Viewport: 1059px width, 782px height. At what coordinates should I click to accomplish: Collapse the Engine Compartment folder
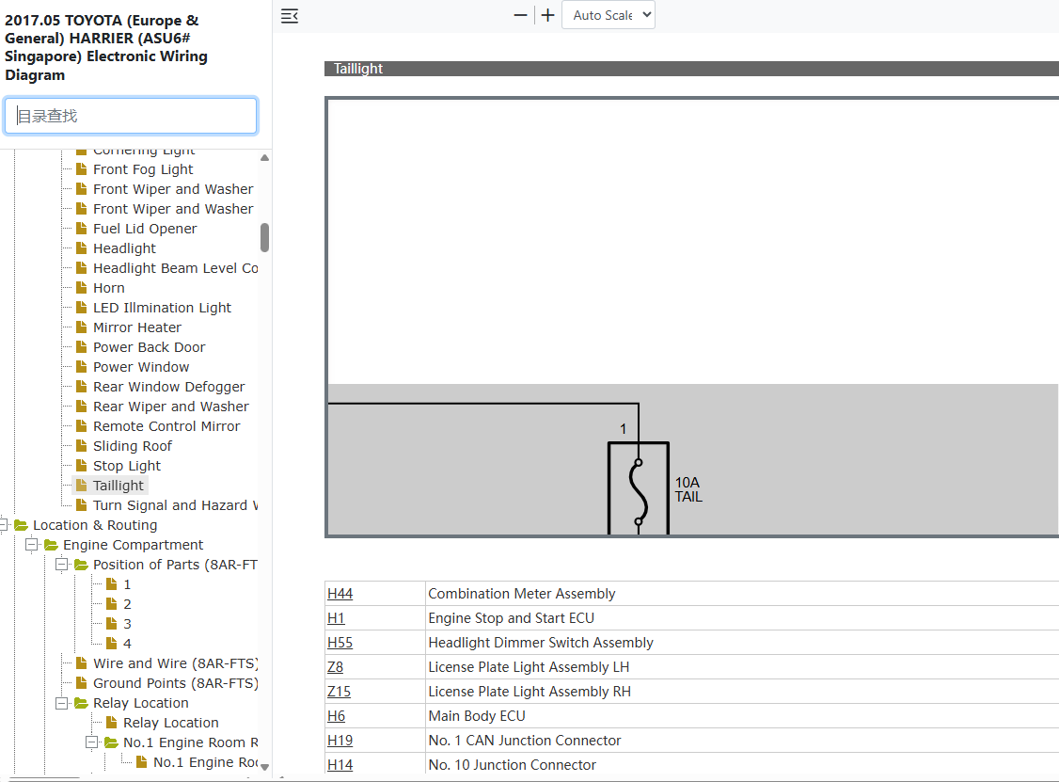[32, 544]
